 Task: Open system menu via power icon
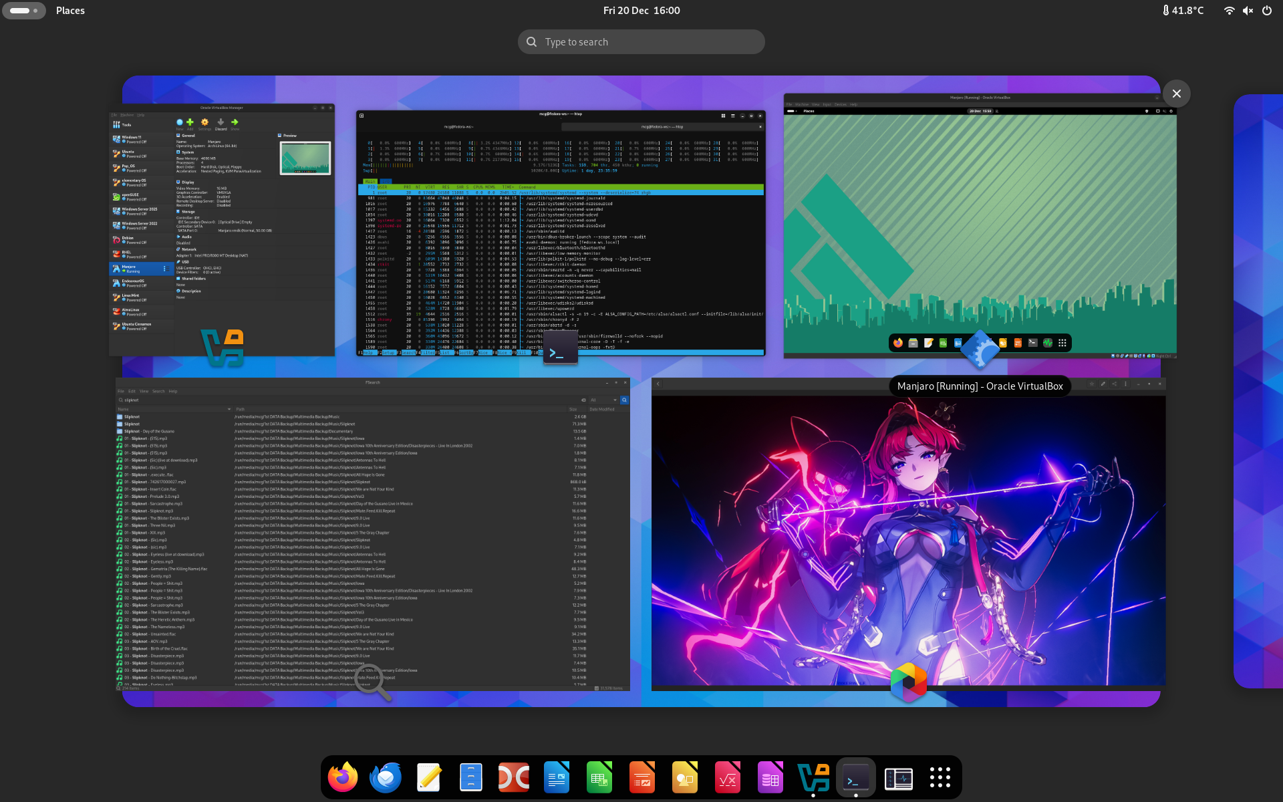pos(1266,11)
